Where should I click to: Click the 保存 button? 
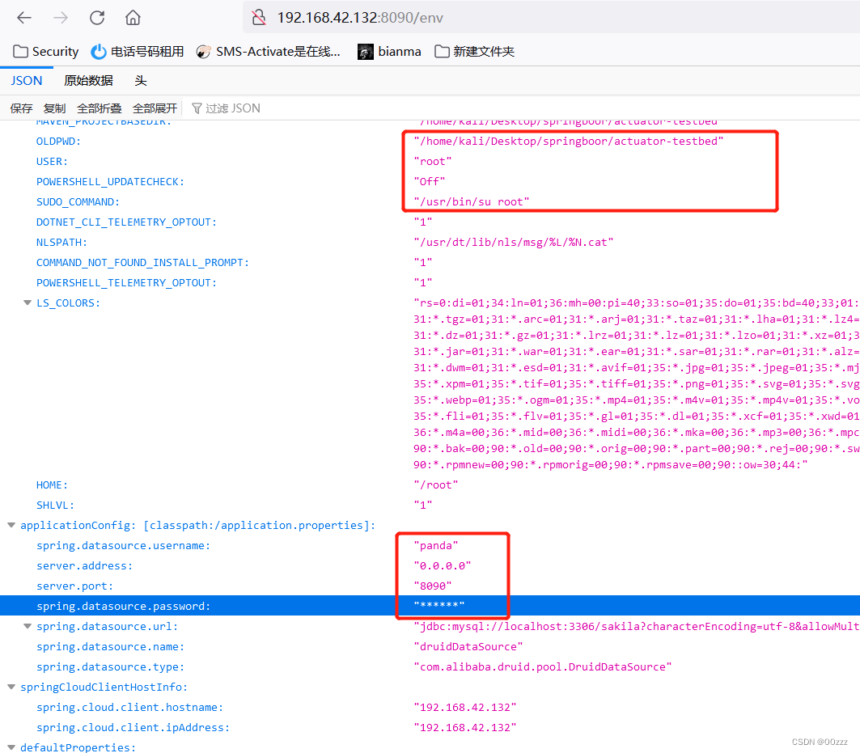coord(21,108)
